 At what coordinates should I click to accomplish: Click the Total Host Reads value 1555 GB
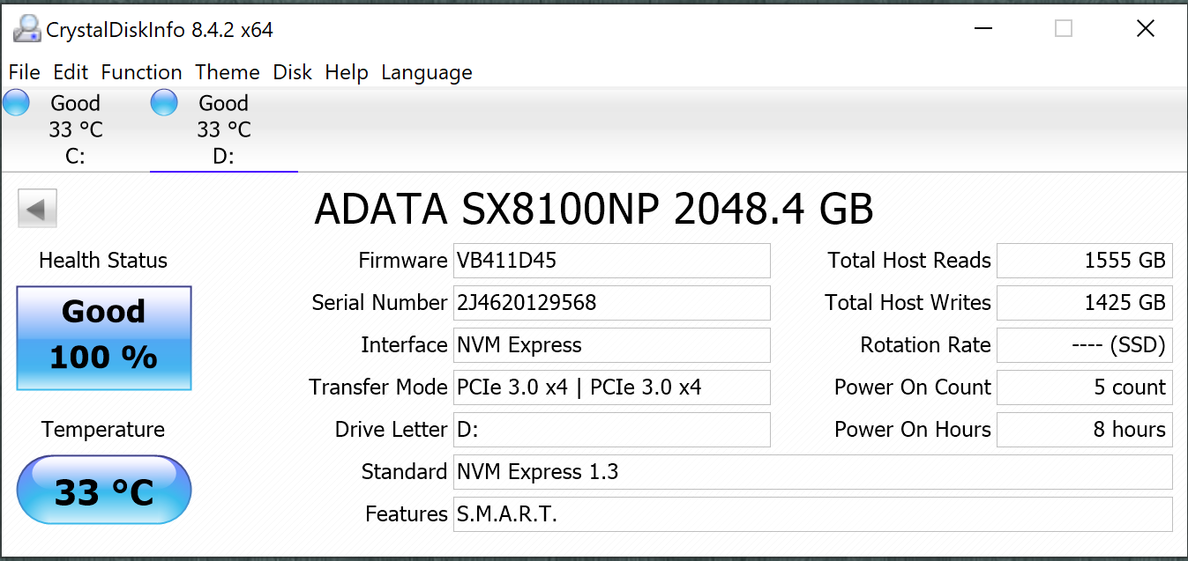(1085, 261)
